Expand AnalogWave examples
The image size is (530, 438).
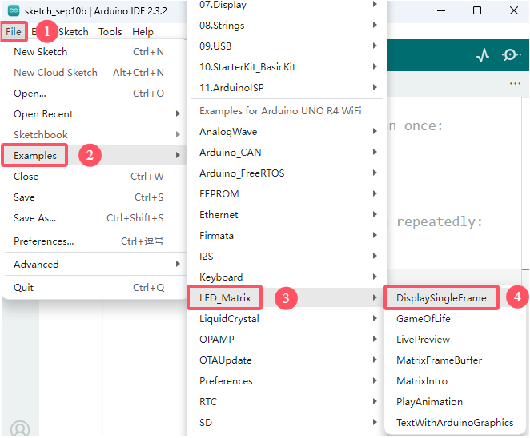point(287,132)
